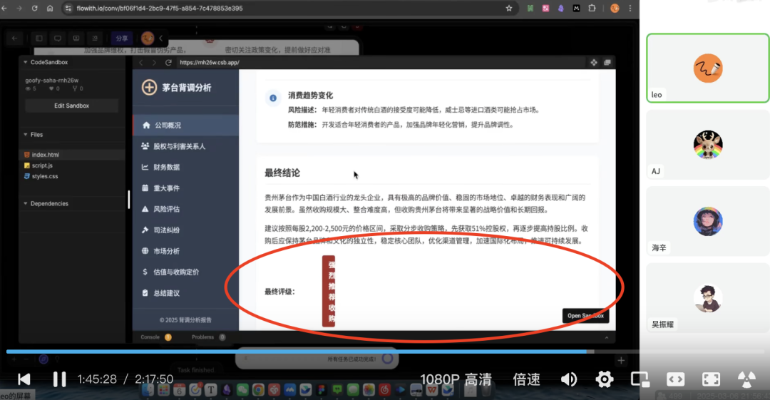The image size is (770, 400).
Task: Click the radiation symbol icon in player bar
Action: coord(746,379)
